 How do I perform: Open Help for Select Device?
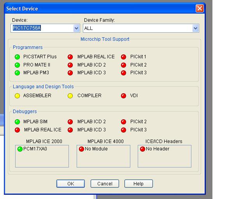pos(139,183)
